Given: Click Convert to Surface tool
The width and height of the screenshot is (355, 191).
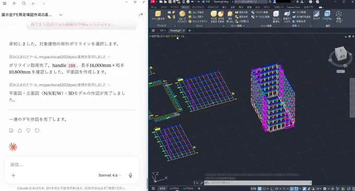Looking at the screenshot, I should coord(261,17).
